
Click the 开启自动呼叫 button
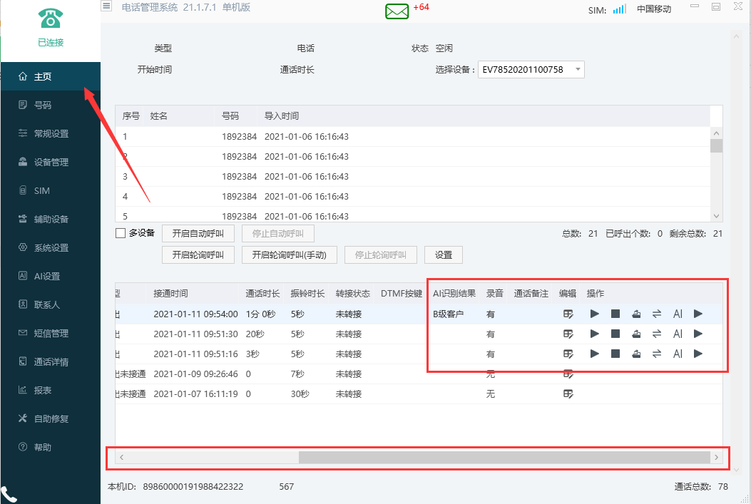198,234
